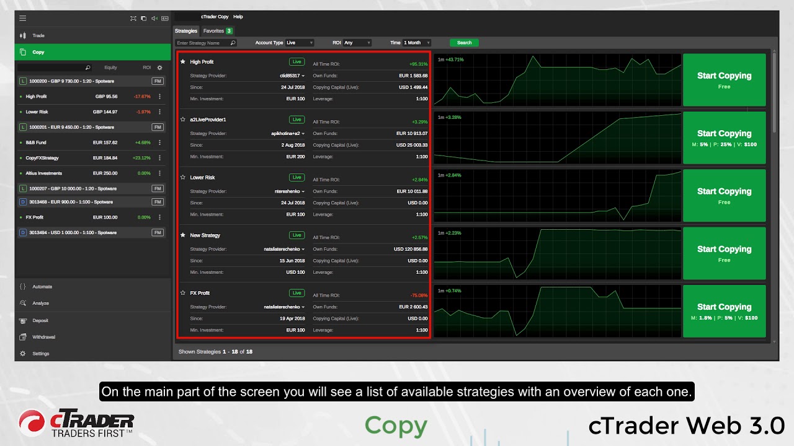Start Copying a2LiveProvider1 strategy
794x446 pixels.
coord(724,138)
